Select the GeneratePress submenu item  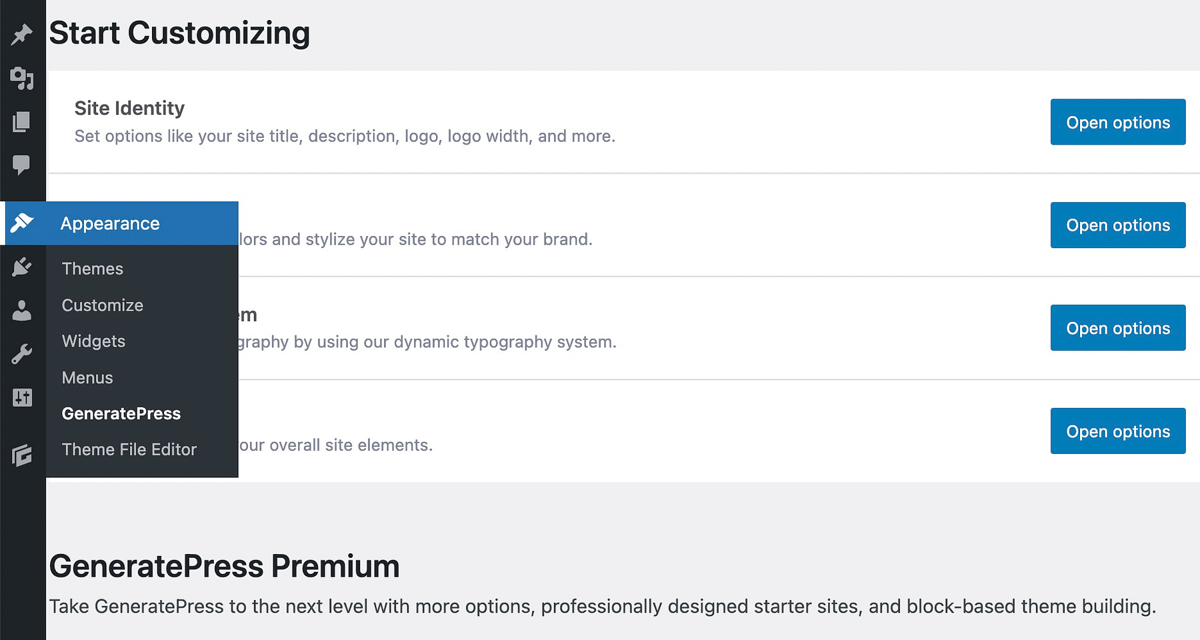[121, 414]
